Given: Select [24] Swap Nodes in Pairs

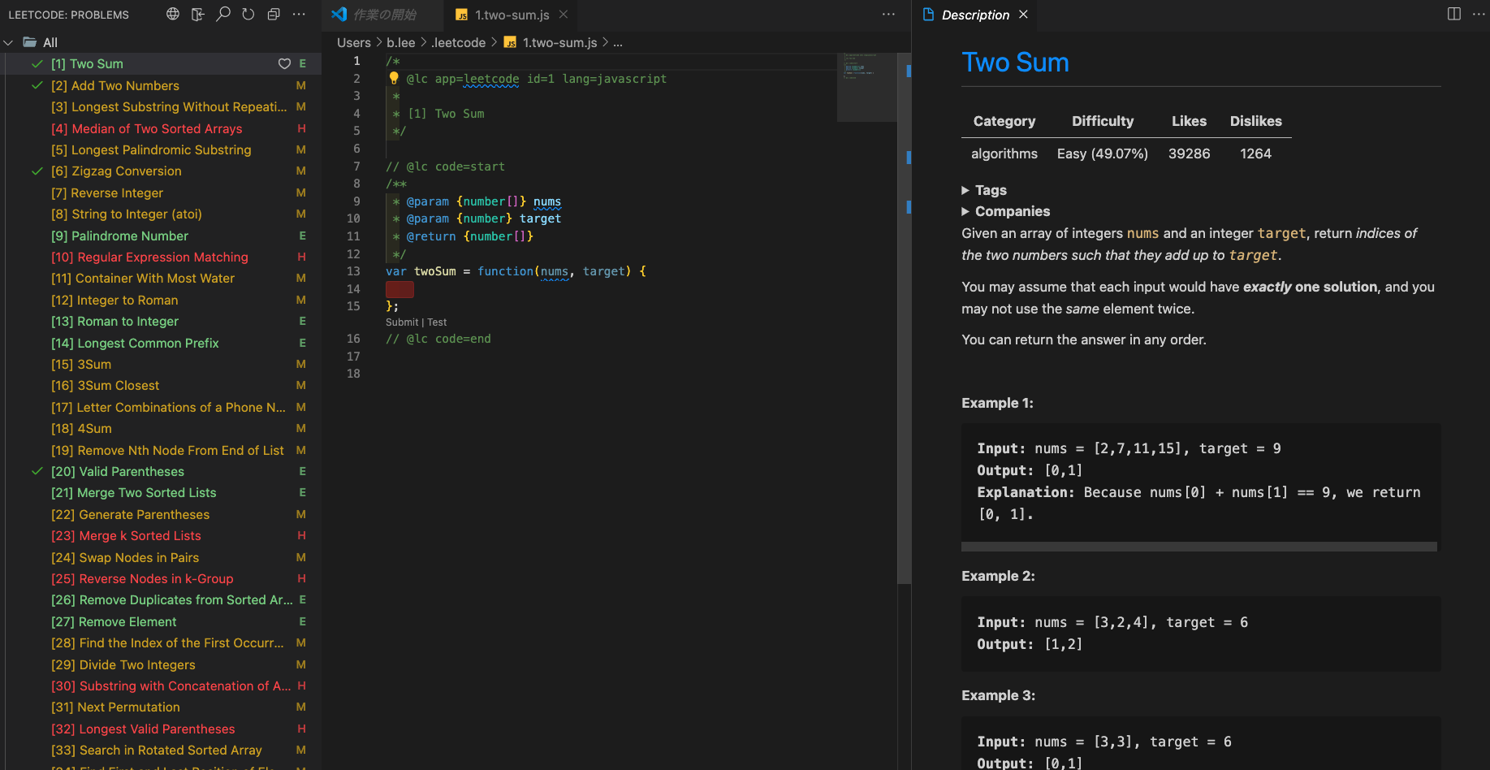Looking at the screenshot, I should coord(162,557).
